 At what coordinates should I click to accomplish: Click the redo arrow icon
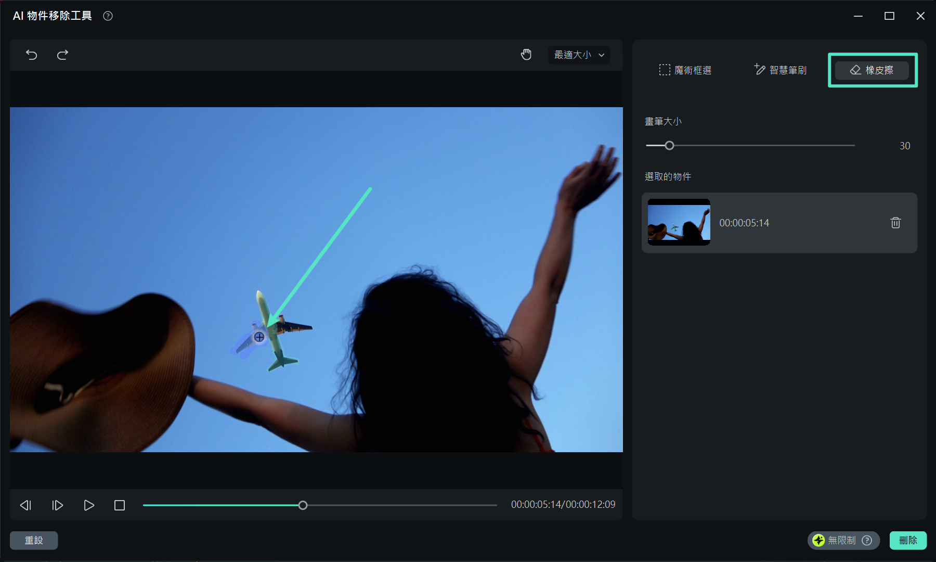62,55
